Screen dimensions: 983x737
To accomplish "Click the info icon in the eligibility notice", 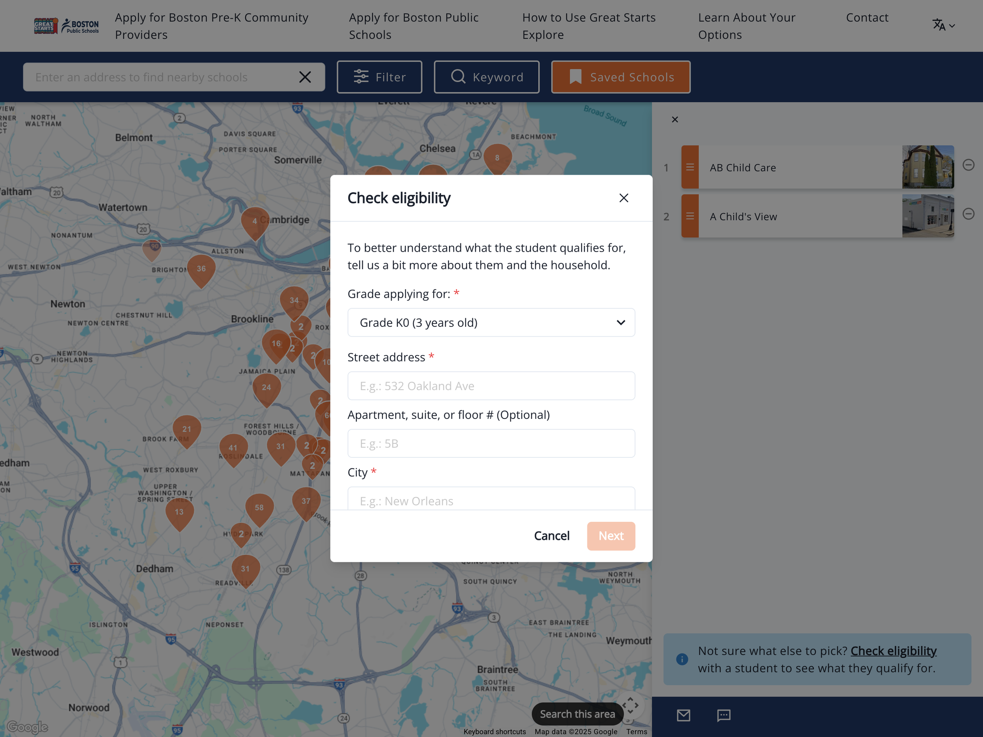I will 682,659.
